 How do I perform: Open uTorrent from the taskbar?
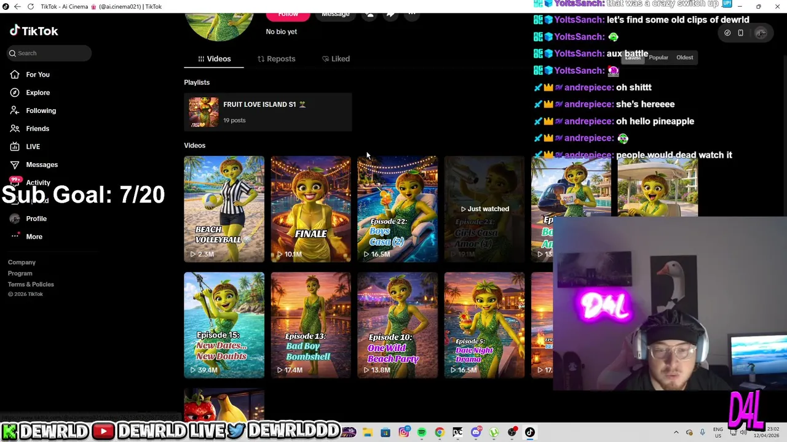coord(494,432)
